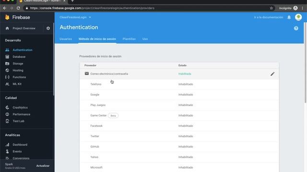
Task: Click the Performance gauge icon
Action: 7,114
